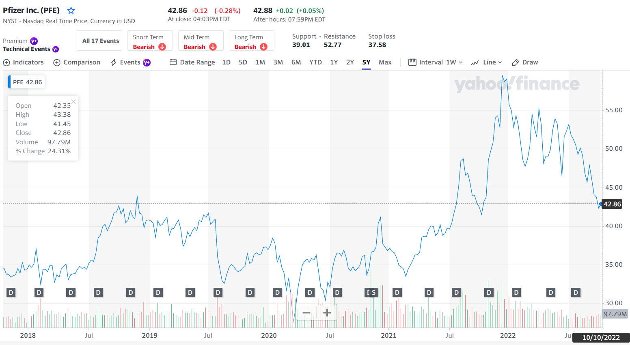Click the stock split S marker
Viewport: 630px width, 345px height.
374,292
